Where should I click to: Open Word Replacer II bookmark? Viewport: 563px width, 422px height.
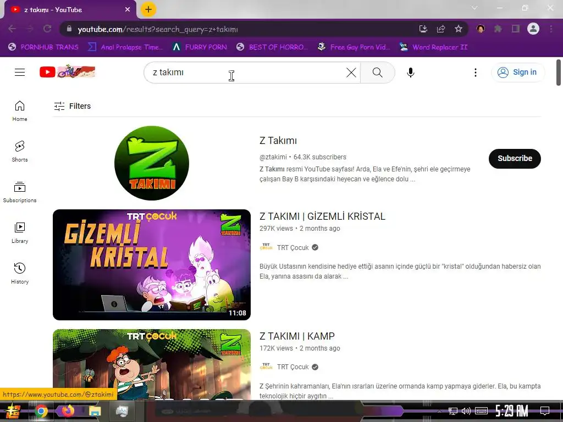(x=434, y=47)
